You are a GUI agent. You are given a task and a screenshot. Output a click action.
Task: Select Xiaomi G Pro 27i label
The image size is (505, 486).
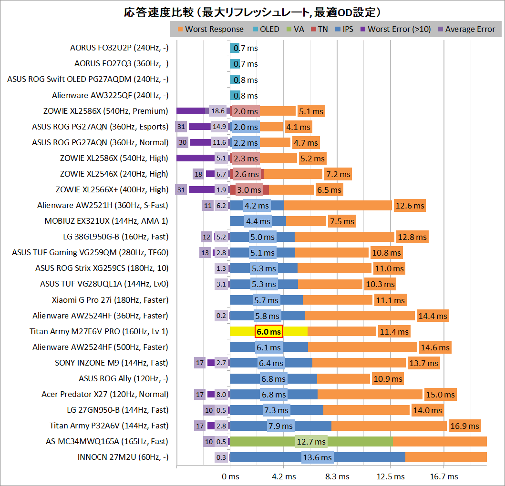110,300
